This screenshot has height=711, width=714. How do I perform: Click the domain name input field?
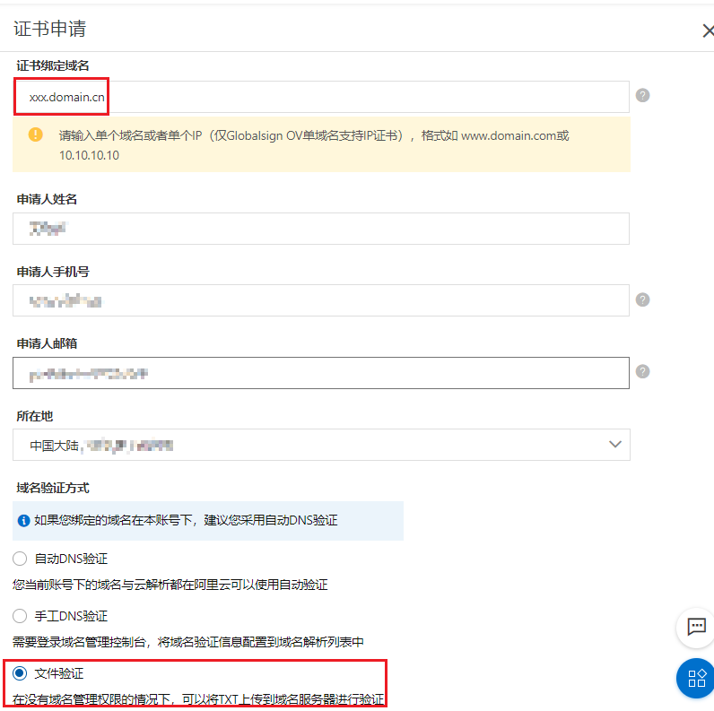pos(321,97)
